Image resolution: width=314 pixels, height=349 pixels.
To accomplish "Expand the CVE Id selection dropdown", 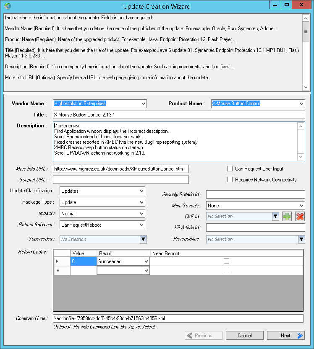I will pyautogui.click(x=275, y=216).
